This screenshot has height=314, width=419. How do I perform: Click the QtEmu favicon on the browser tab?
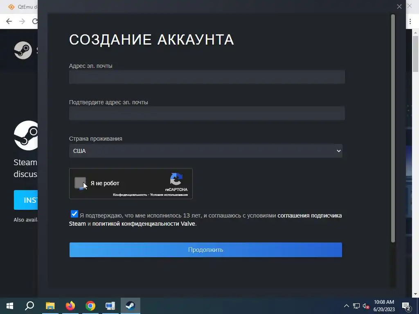click(11, 7)
